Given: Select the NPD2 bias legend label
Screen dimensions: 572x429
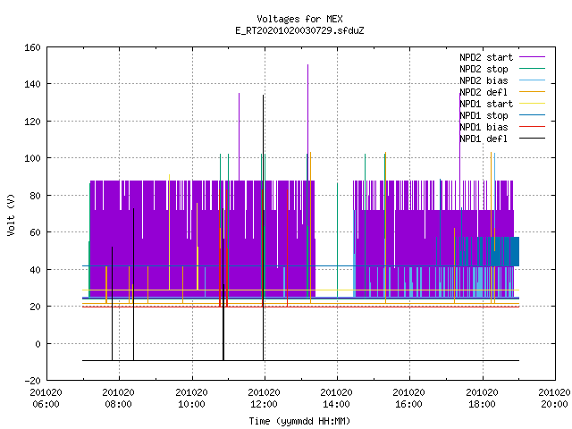Looking at the screenshot, I should [484, 80].
